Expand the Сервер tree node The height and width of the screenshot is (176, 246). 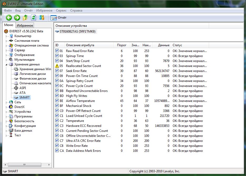(6, 50)
